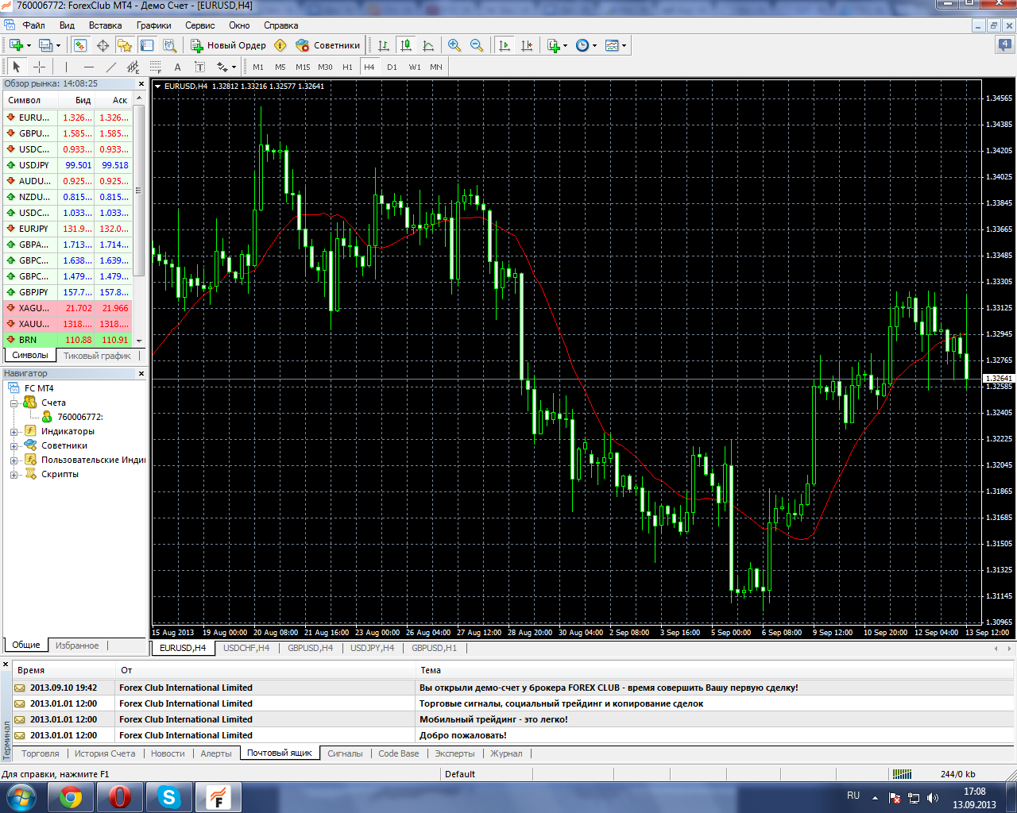Screen dimensions: 1017x813
Task: Open the Графики menu
Action: [x=153, y=25]
